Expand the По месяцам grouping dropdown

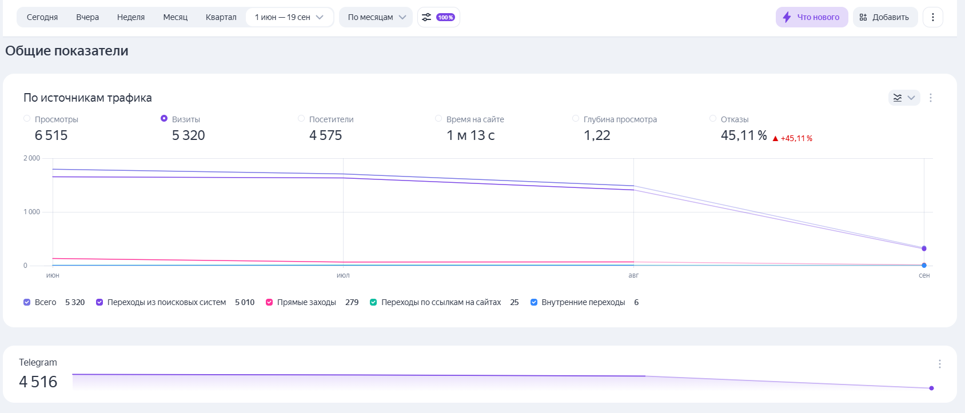(376, 17)
